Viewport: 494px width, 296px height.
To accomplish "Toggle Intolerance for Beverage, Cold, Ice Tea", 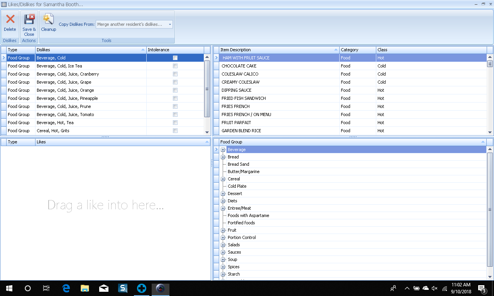I will (x=175, y=66).
